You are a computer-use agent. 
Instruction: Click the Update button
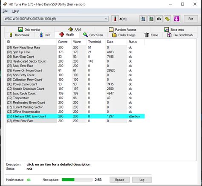(119, 180)
